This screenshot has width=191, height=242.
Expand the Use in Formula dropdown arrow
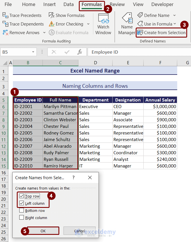[x=175, y=24]
